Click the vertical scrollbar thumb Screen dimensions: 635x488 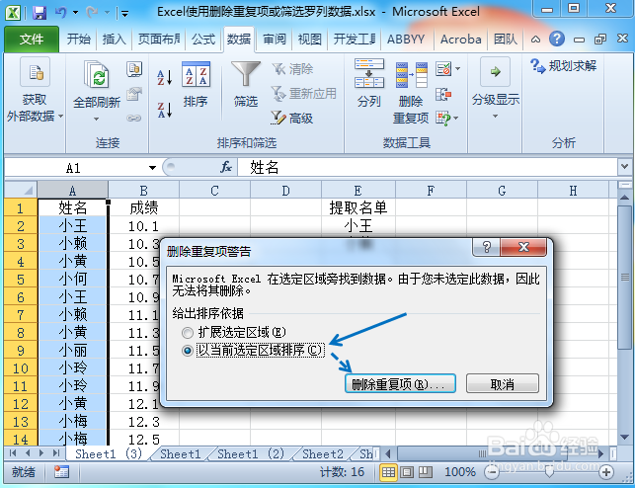click(624, 277)
